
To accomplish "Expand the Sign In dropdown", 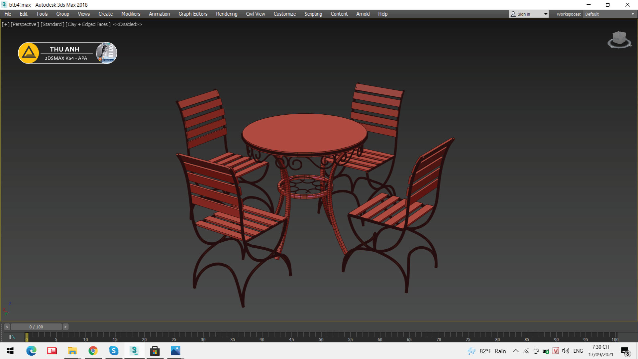I will [x=545, y=14].
